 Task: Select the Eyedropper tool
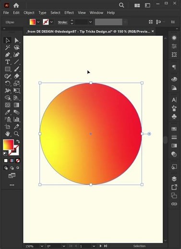pos(7,112)
